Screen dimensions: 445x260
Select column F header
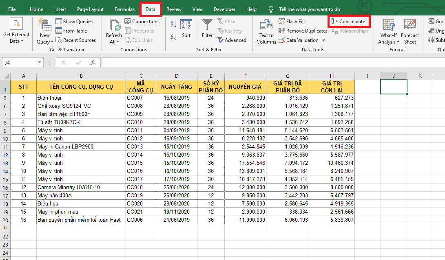coord(245,76)
